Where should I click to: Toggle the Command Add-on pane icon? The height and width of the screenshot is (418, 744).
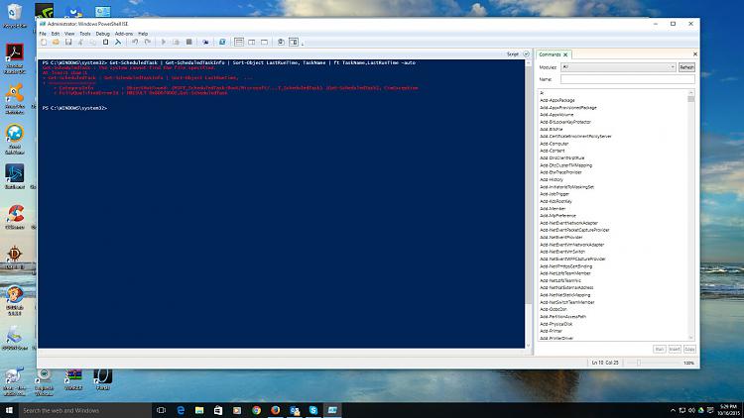click(x=294, y=43)
